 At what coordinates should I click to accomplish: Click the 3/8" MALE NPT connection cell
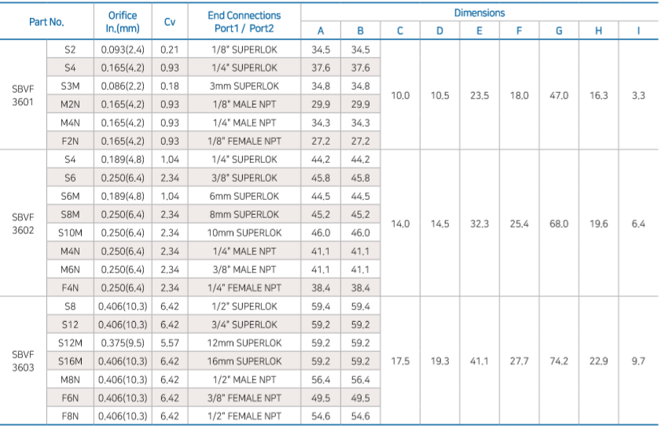click(244, 270)
